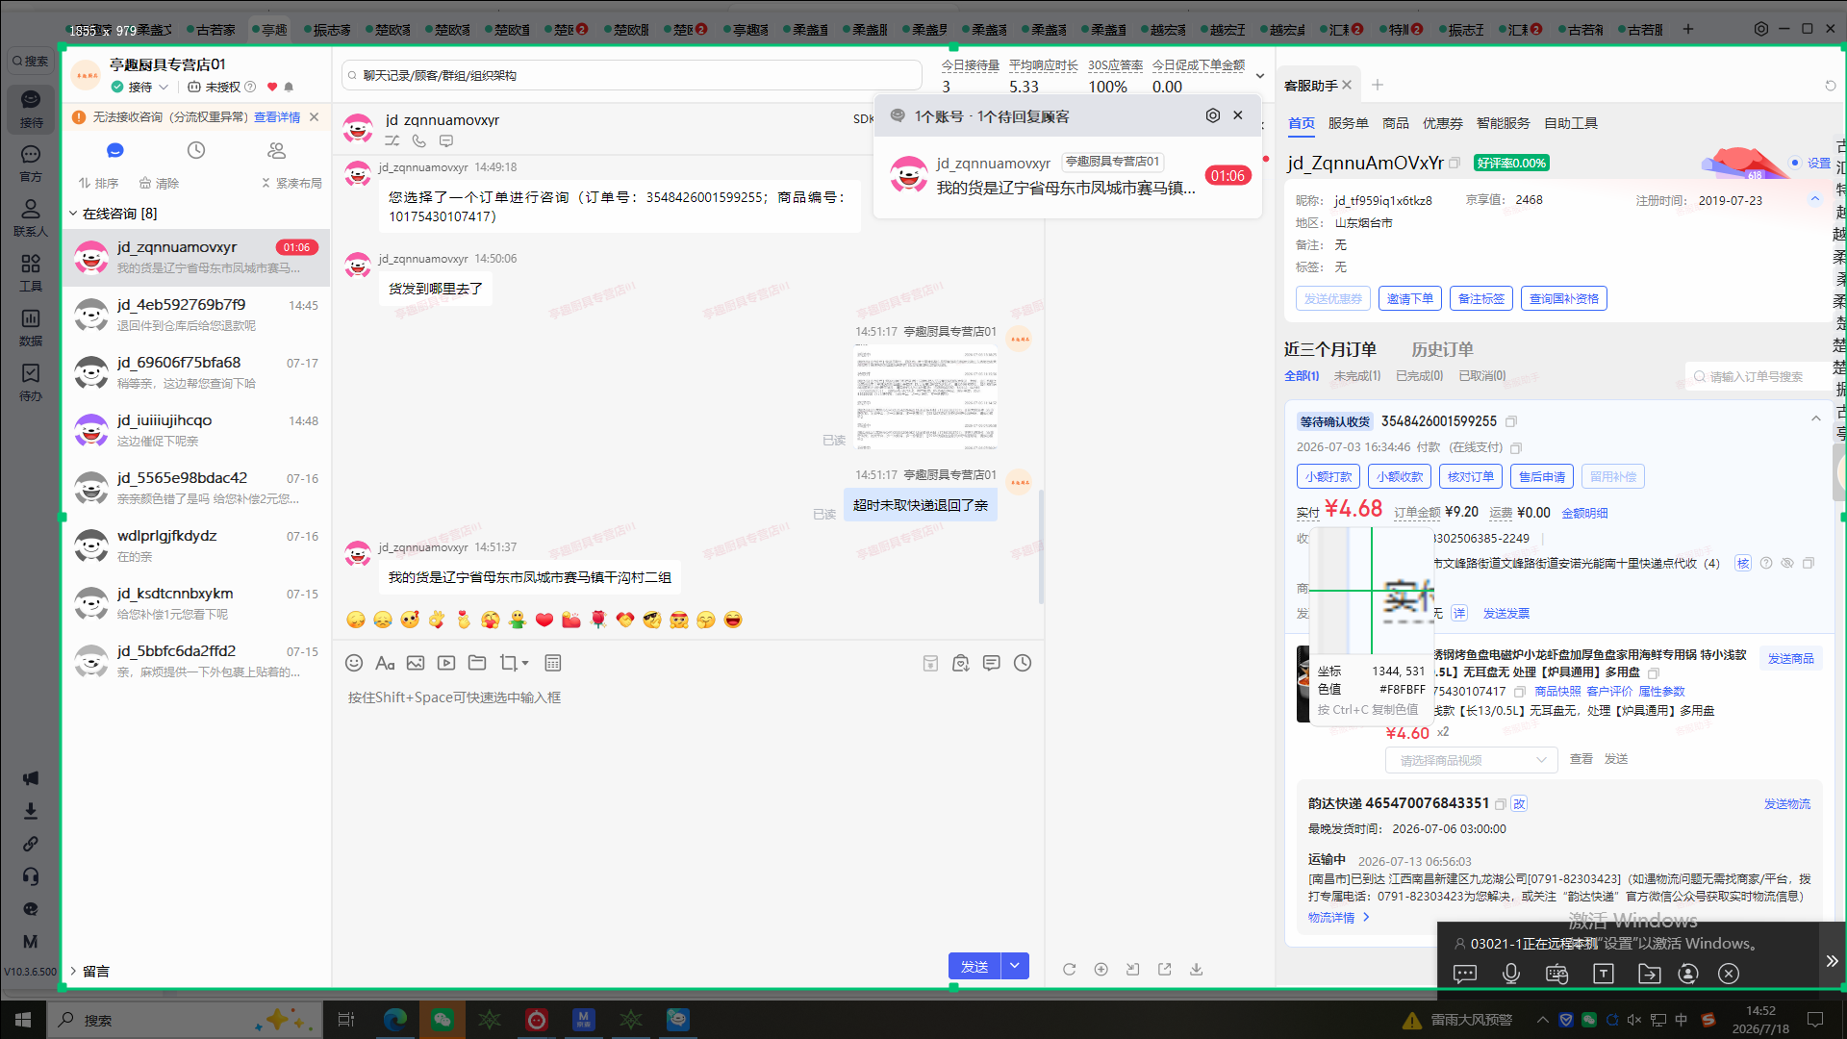
Task: Open the dropdown arrow next to 发送 button
Action: coord(1015,966)
